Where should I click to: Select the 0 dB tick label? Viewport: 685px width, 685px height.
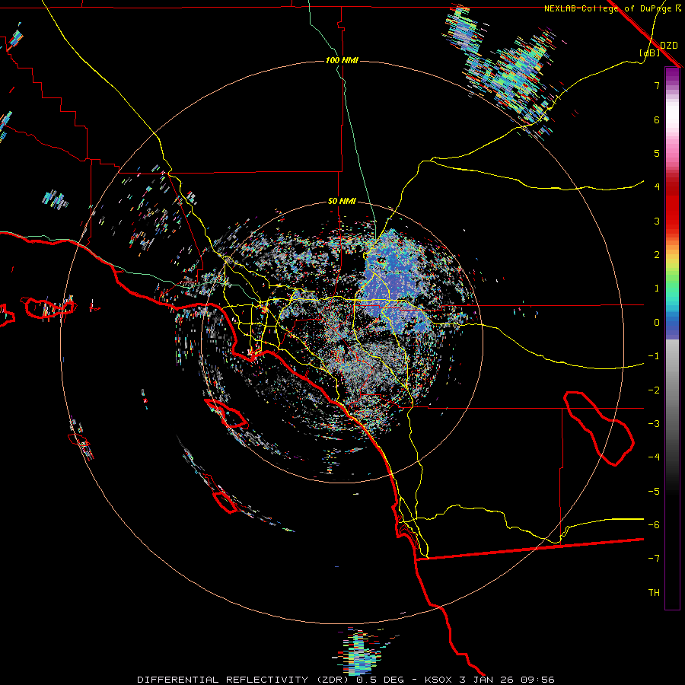[x=657, y=323]
